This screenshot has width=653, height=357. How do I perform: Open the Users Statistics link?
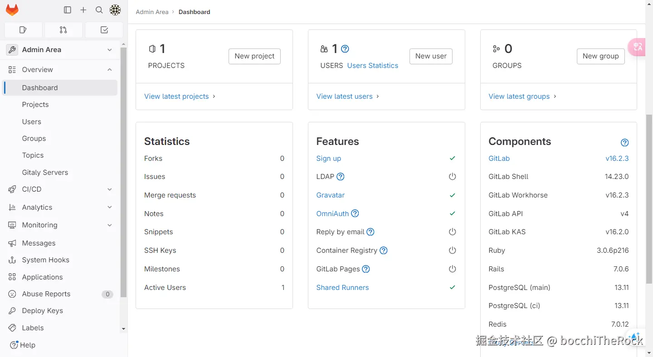[x=372, y=66]
